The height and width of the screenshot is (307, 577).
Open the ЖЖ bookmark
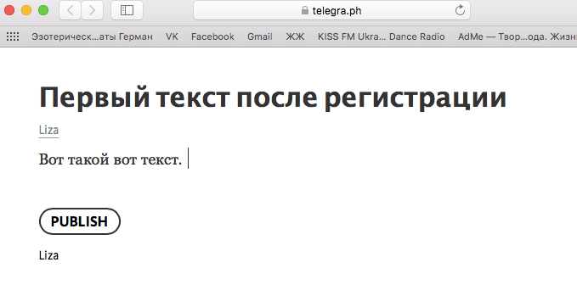pyautogui.click(x=295, y=36)
